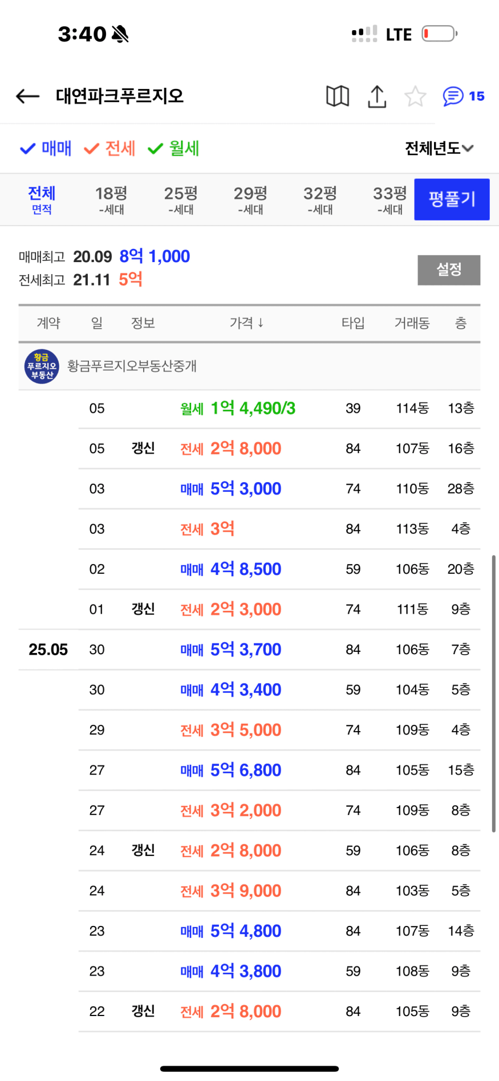
Task: Open the 매매 5억 3,000 listing
Action: [246, 489]
